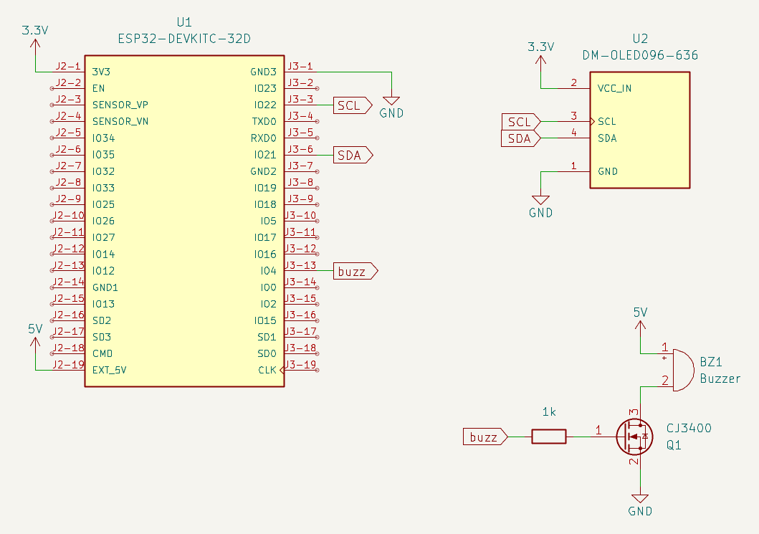The height and width of the screenshot is (534, 759).
Task: Click the CMD pin name
Action: pos(102,354)
